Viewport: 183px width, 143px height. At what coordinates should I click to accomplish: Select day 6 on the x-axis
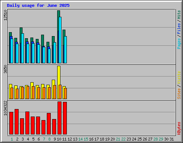39,139
